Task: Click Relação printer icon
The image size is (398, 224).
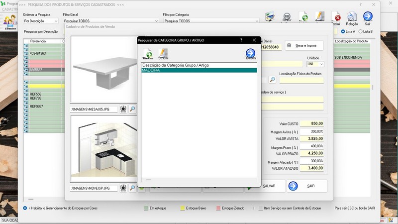Action: pos(352,18)
